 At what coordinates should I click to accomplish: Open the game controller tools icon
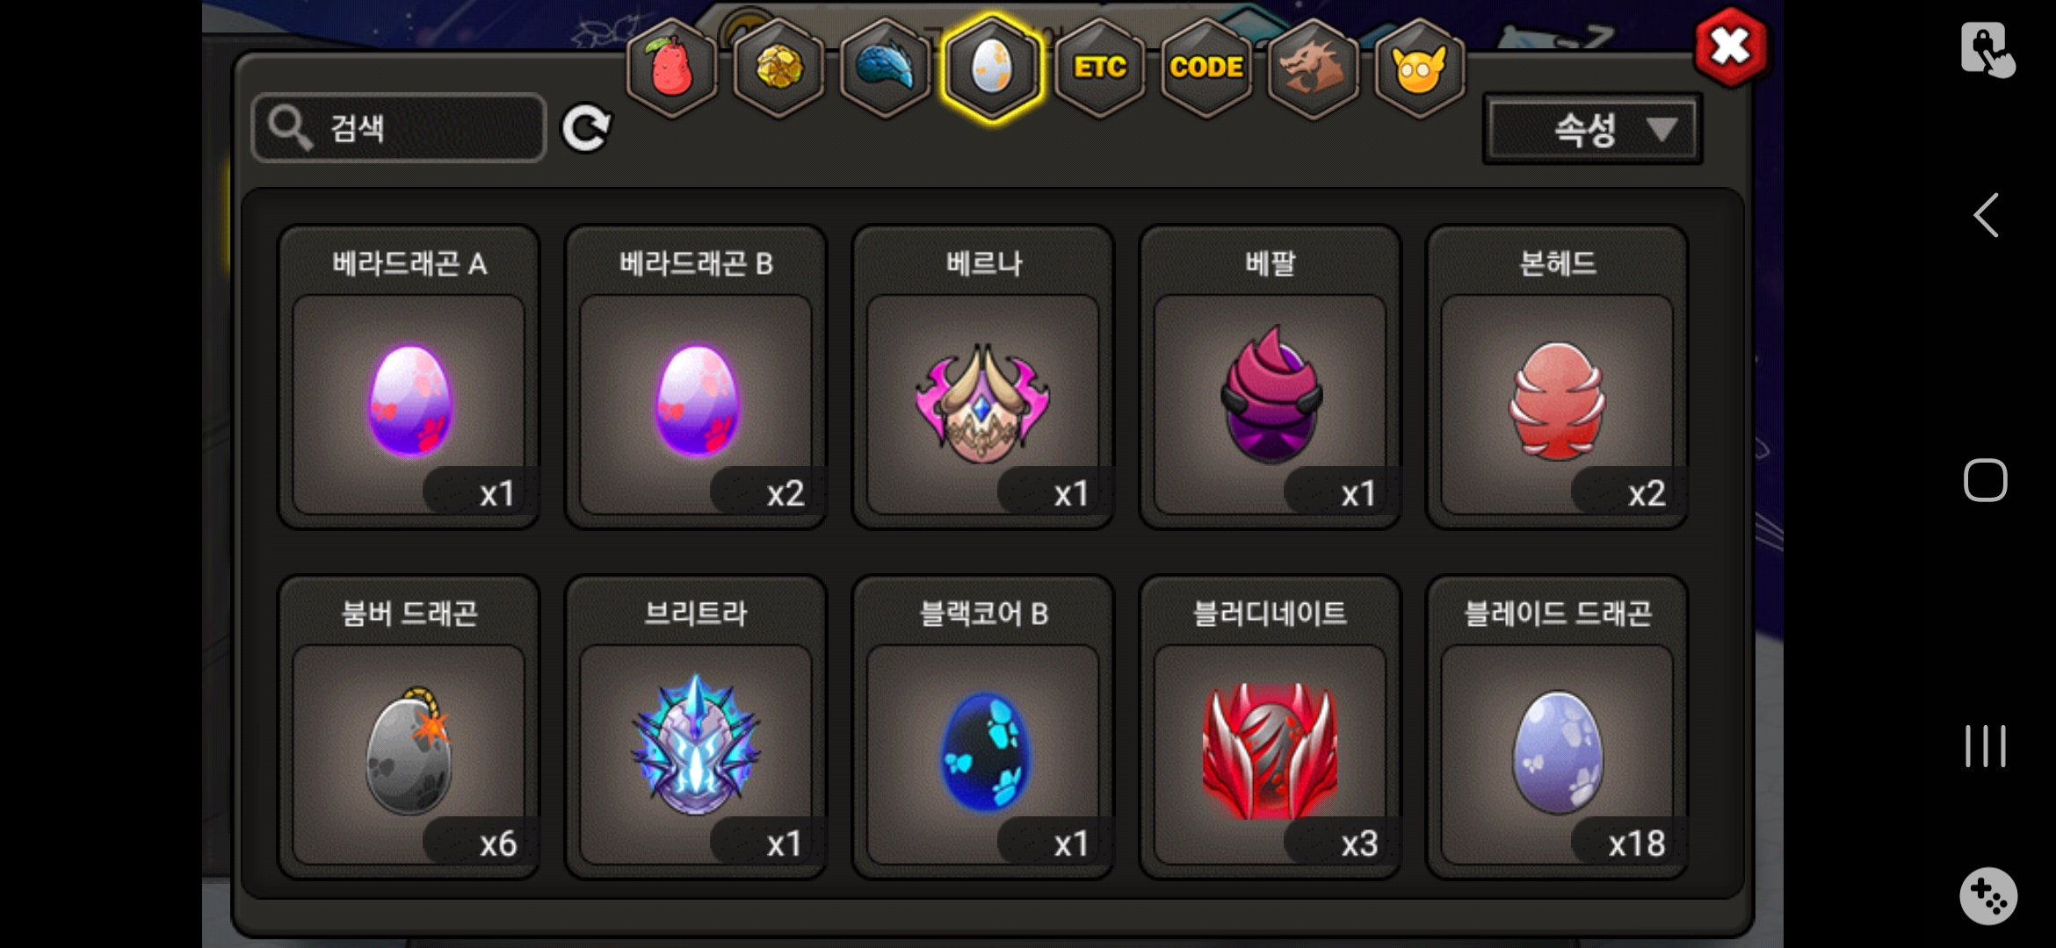point(1988,896)
